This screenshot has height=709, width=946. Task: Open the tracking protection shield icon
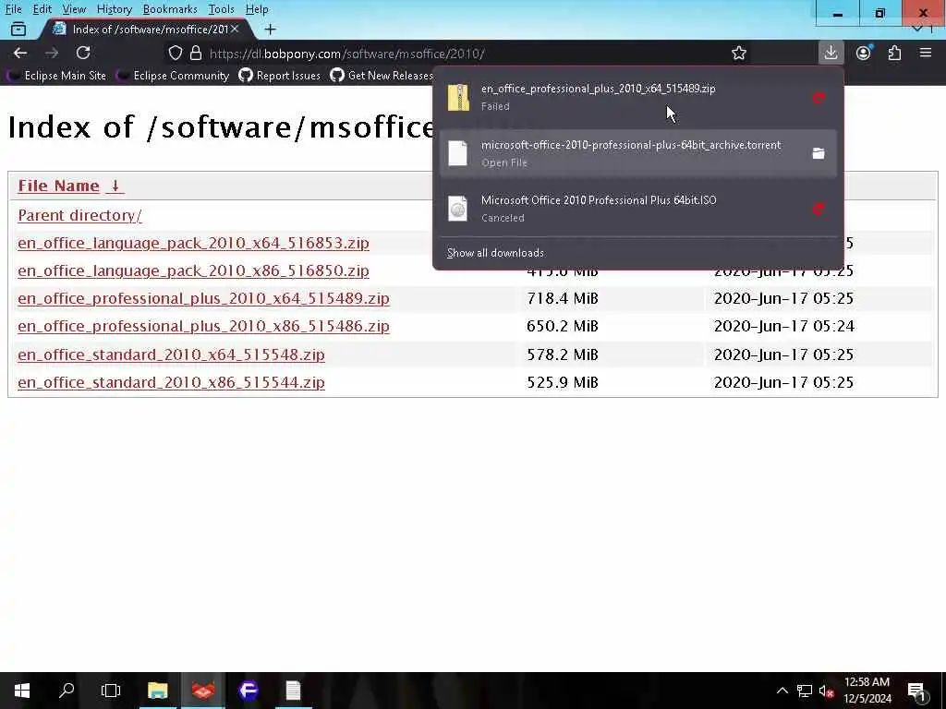click(175, 53)
